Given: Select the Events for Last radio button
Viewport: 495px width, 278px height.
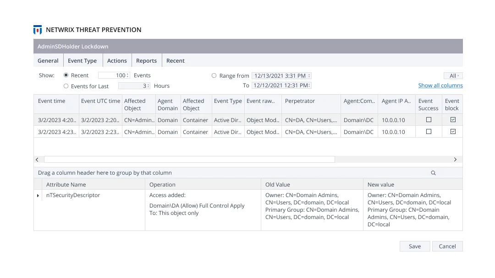Looking at the screenshot, I should click(x=66, y=86).
